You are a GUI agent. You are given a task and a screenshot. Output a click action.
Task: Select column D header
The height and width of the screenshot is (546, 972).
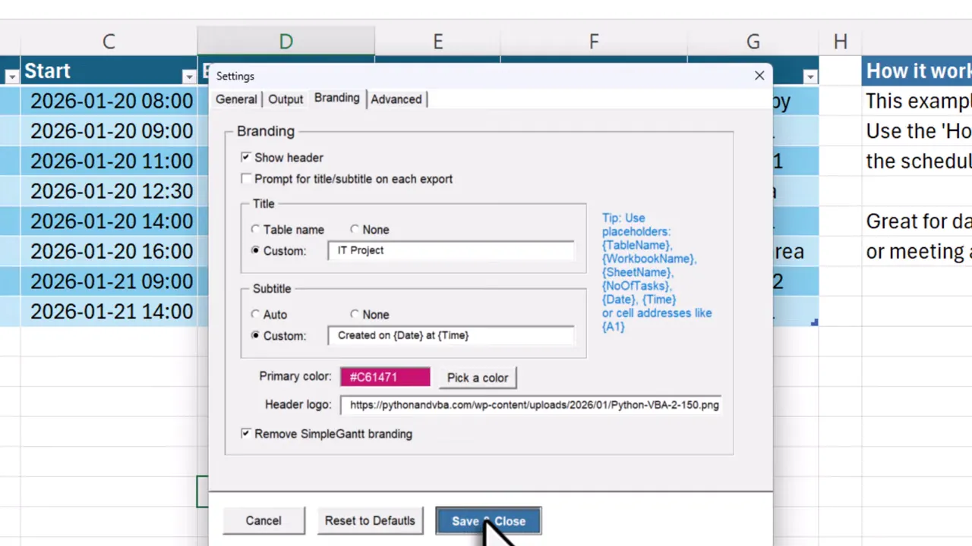(286, 41)
